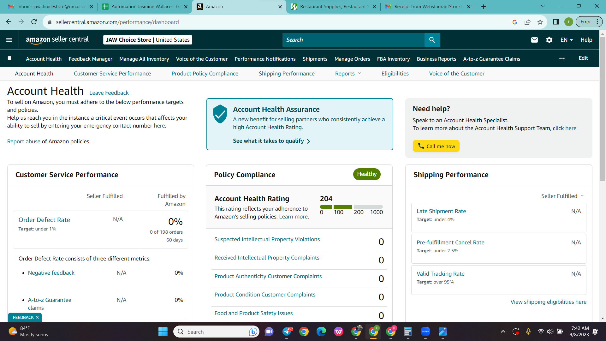
Task: Click the Learn more link under rating
Action: [293, 217]
